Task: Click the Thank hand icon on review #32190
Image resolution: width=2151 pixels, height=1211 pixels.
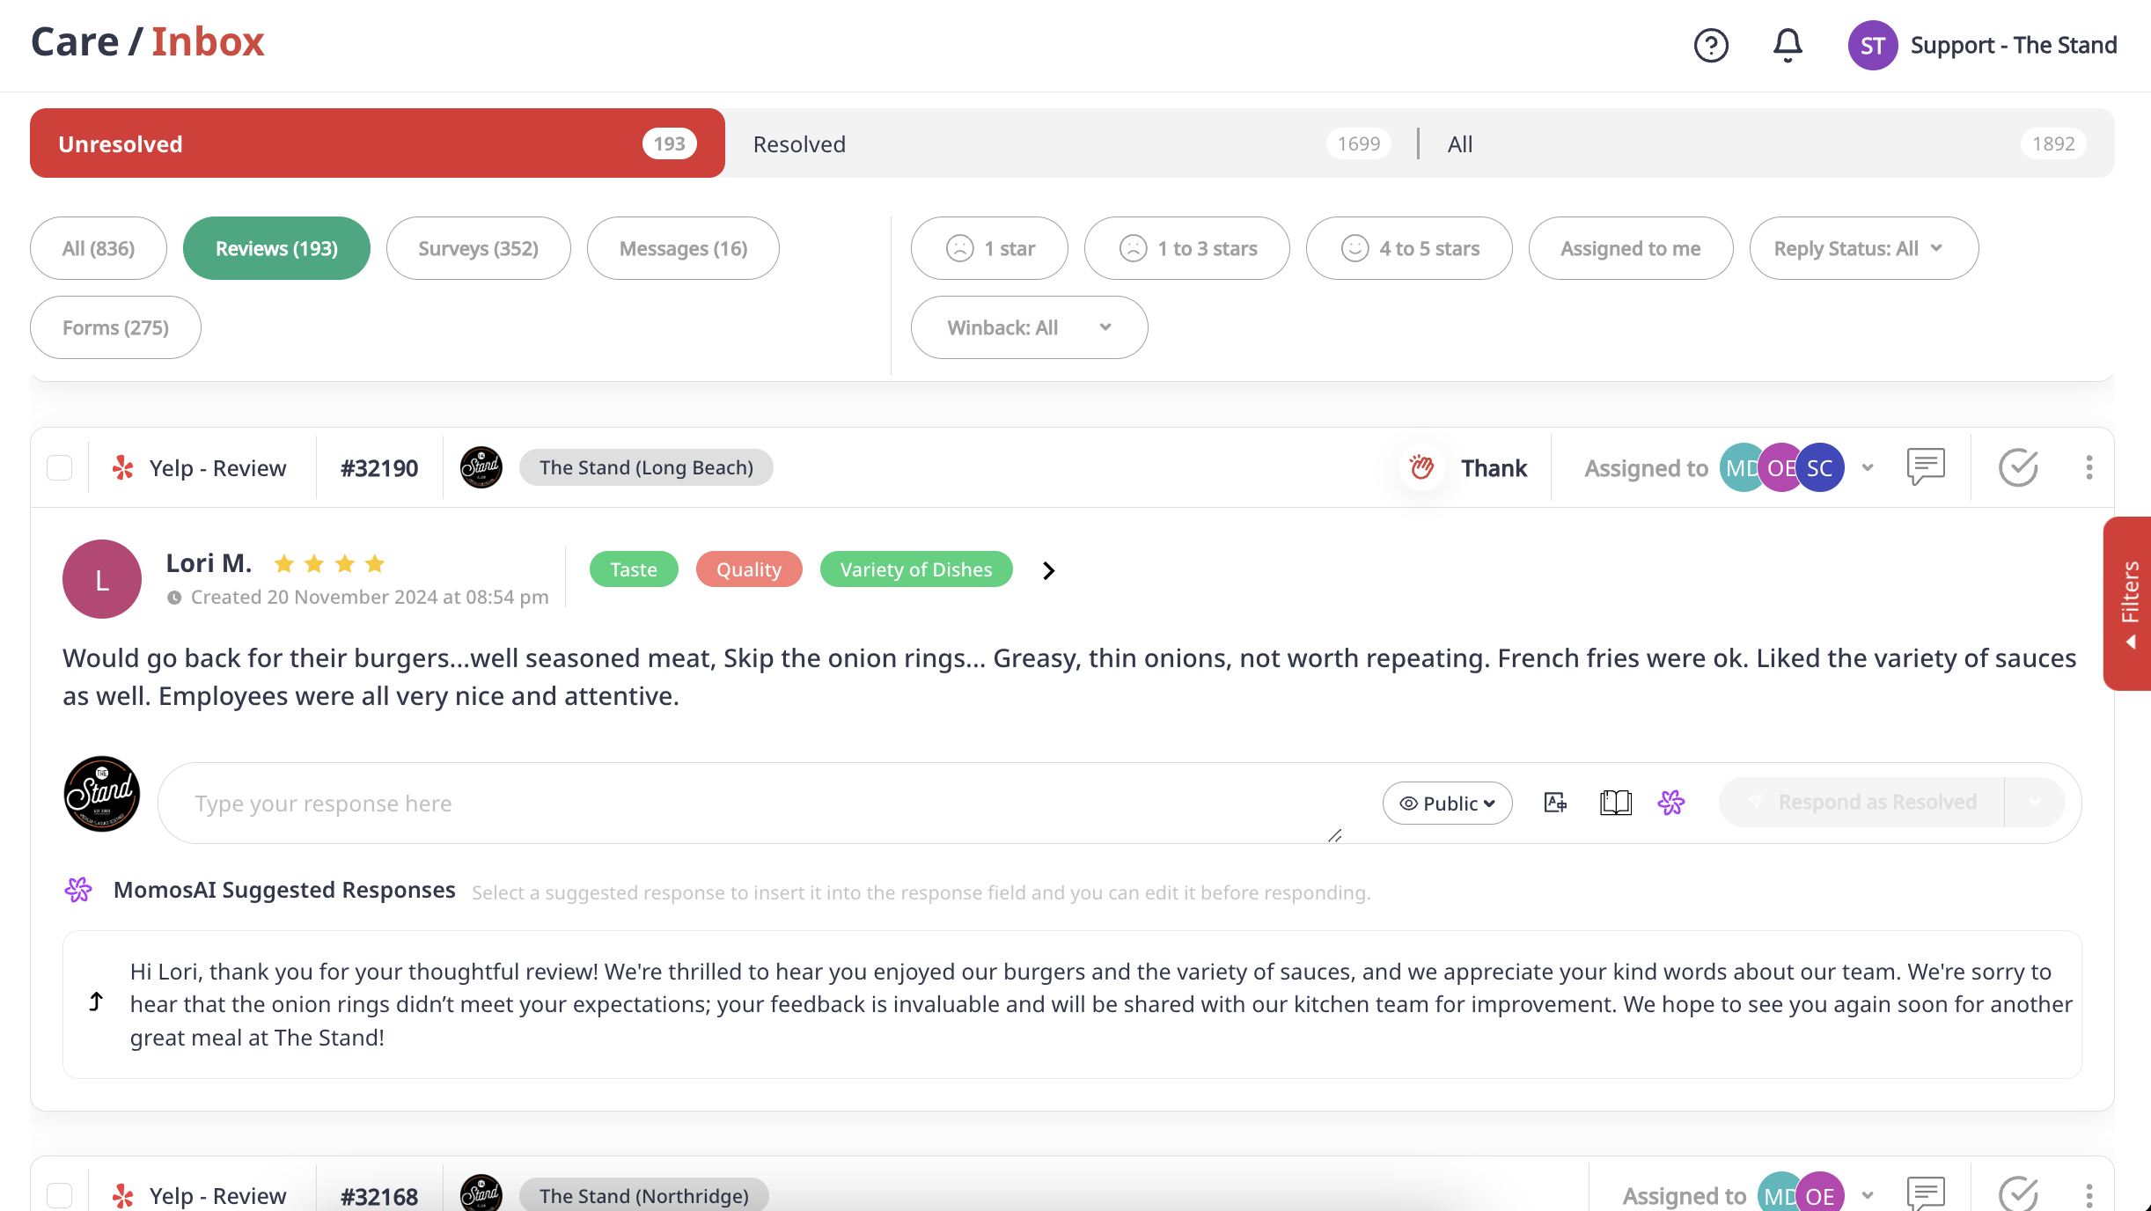Action: pos(1421,467)
